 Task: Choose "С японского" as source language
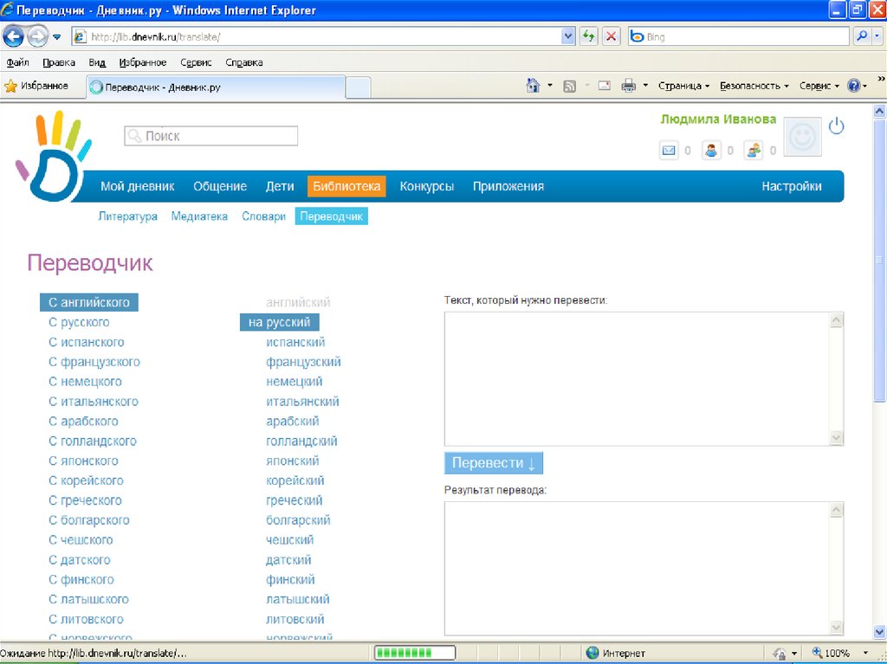(83, 461)
